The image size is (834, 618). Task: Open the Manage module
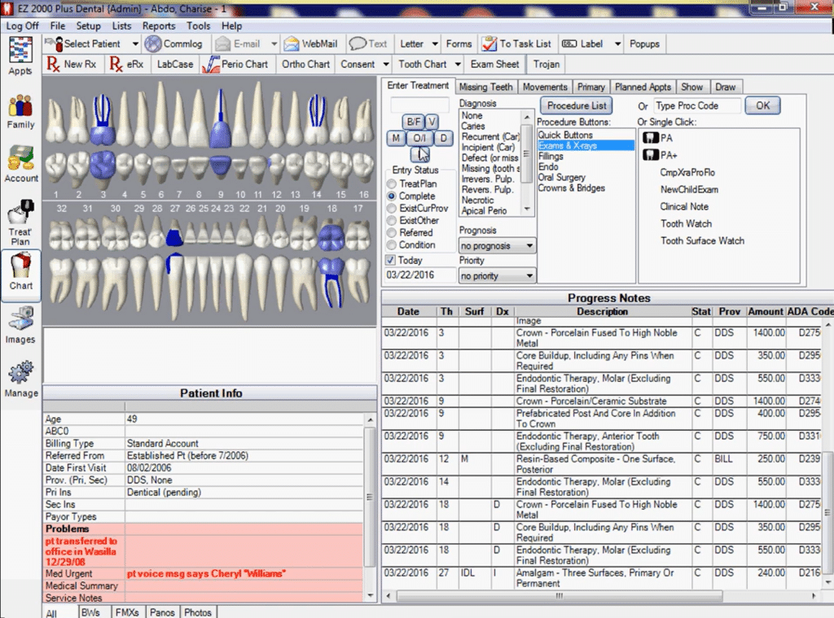[x=20, y=379]
